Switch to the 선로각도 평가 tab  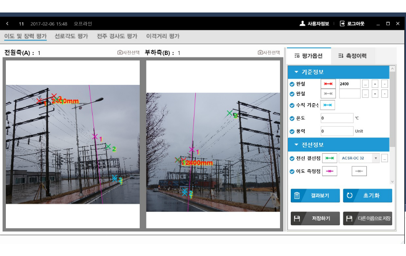pyautogui.click(x=71, y=36)
